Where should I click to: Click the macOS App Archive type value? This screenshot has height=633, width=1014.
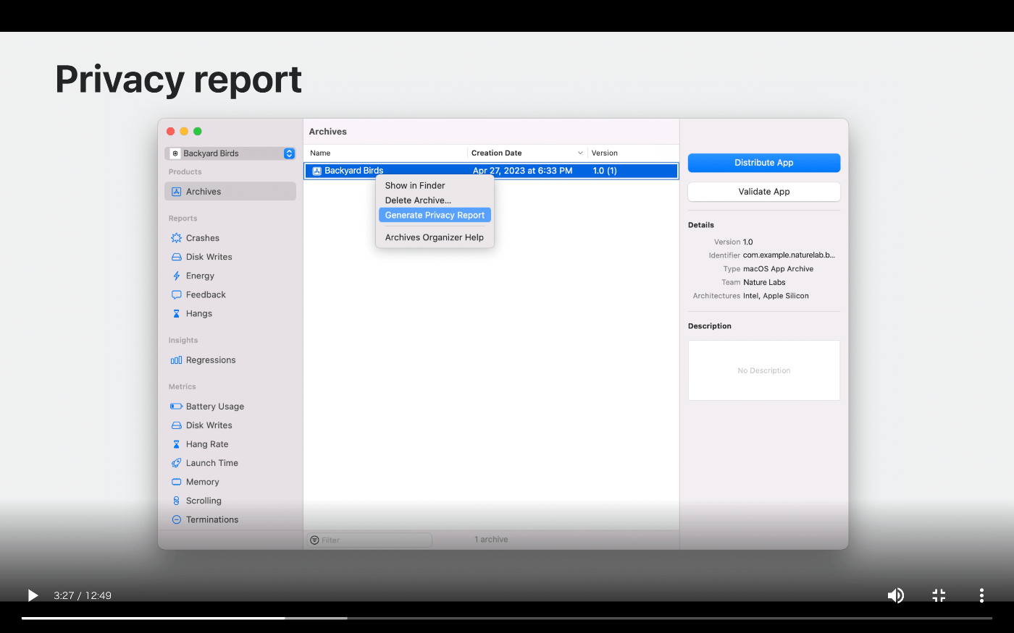click(778, 269)
